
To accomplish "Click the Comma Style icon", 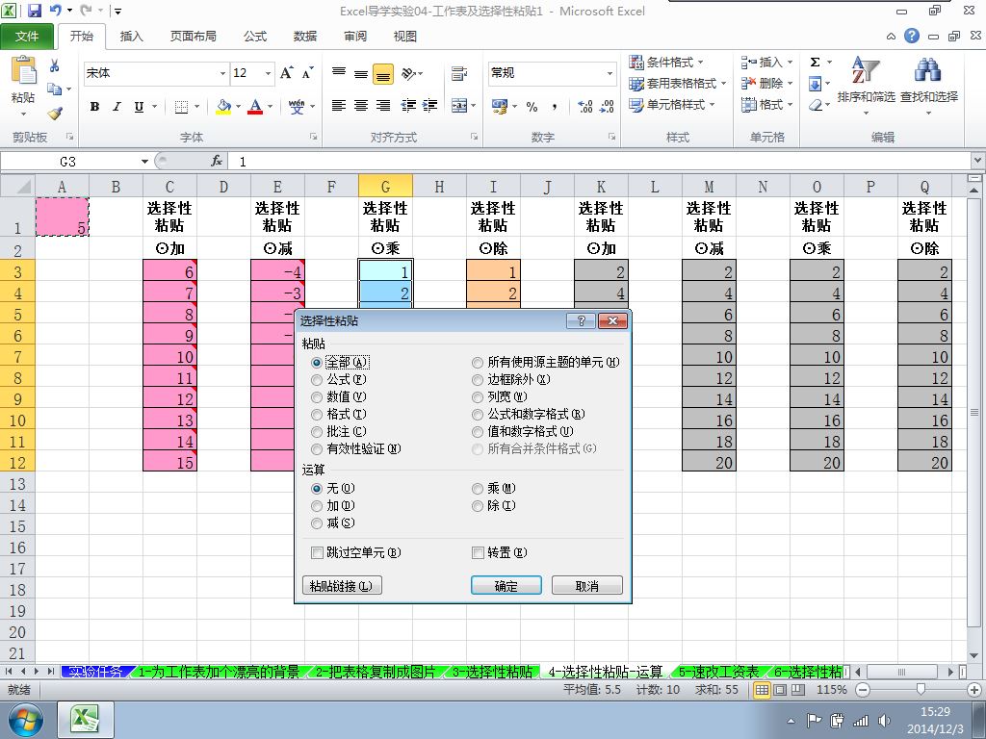I will point(554,106).
